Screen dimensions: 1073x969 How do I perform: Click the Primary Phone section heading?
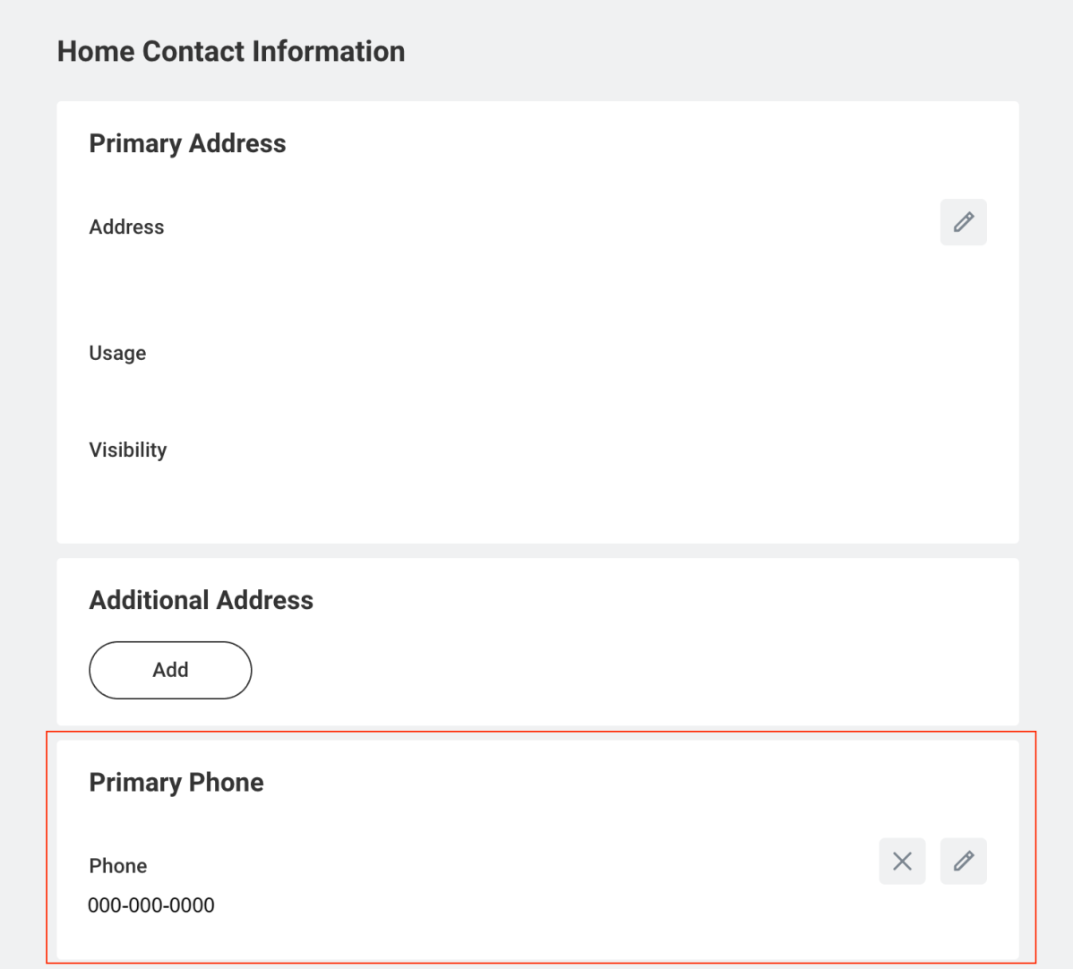click(x=176, y=782)
